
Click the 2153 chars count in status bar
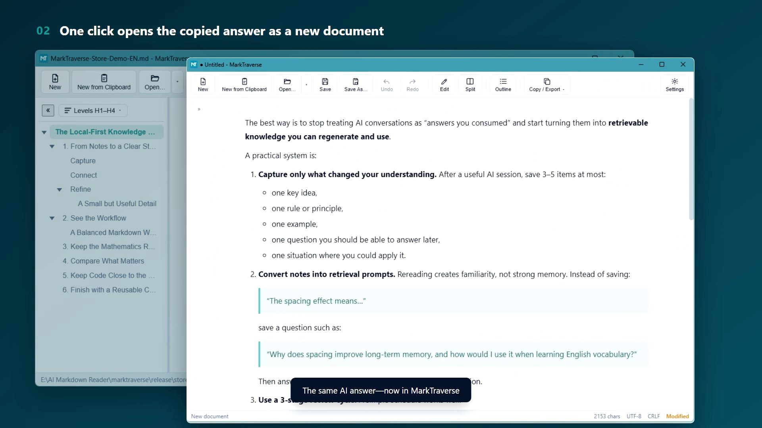[x=607, y=416]
